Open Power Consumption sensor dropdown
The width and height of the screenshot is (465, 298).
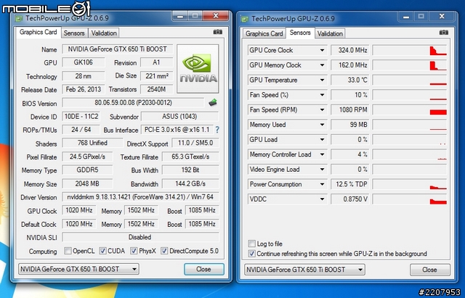point(322,184)
